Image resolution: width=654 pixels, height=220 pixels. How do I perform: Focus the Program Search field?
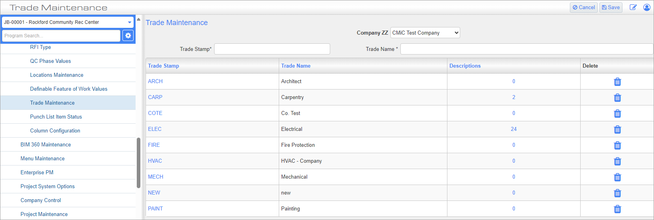pos(61,35)
